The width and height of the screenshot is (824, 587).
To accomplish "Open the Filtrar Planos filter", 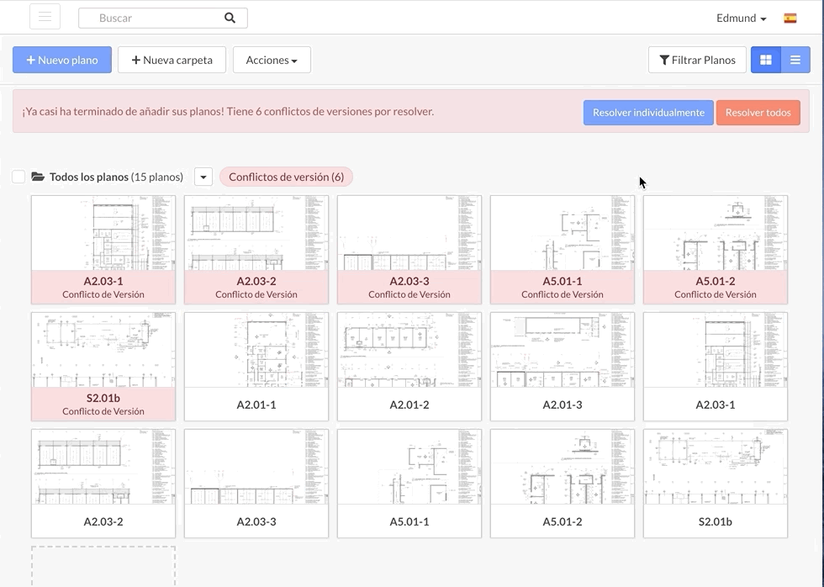I will 697,60.
